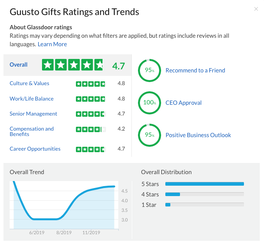
Task: Click the Work/Life Balance star icons
Action: click(x=91, y=99)
